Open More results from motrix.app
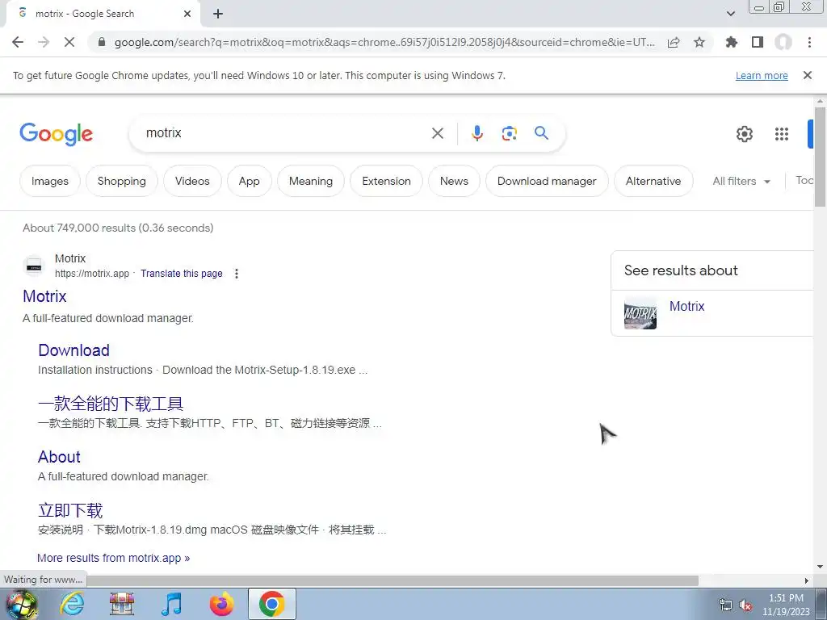Screen dimensions: 827x620 click(x=113, y=558)
